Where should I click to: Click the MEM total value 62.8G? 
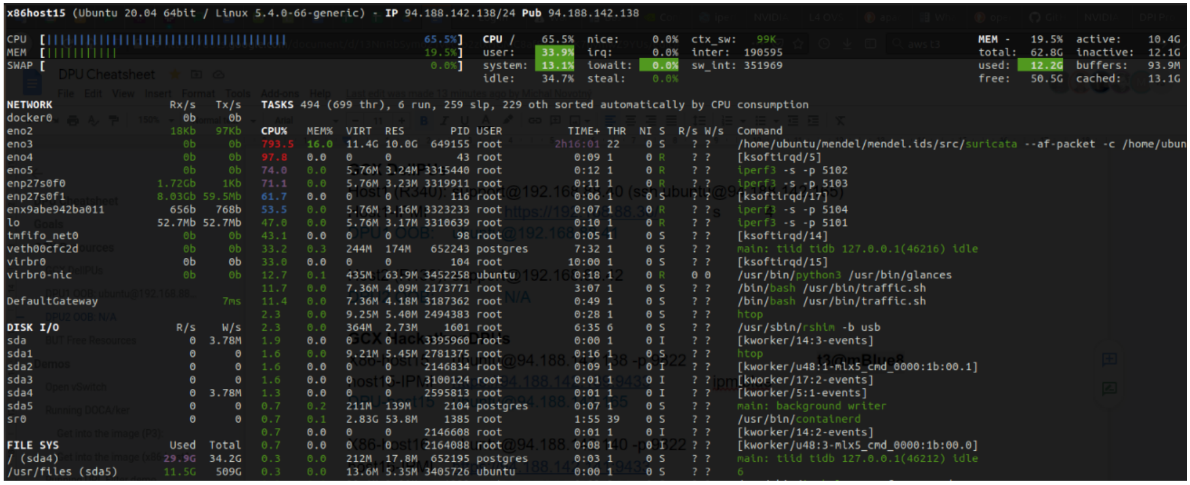point(1046,53)
